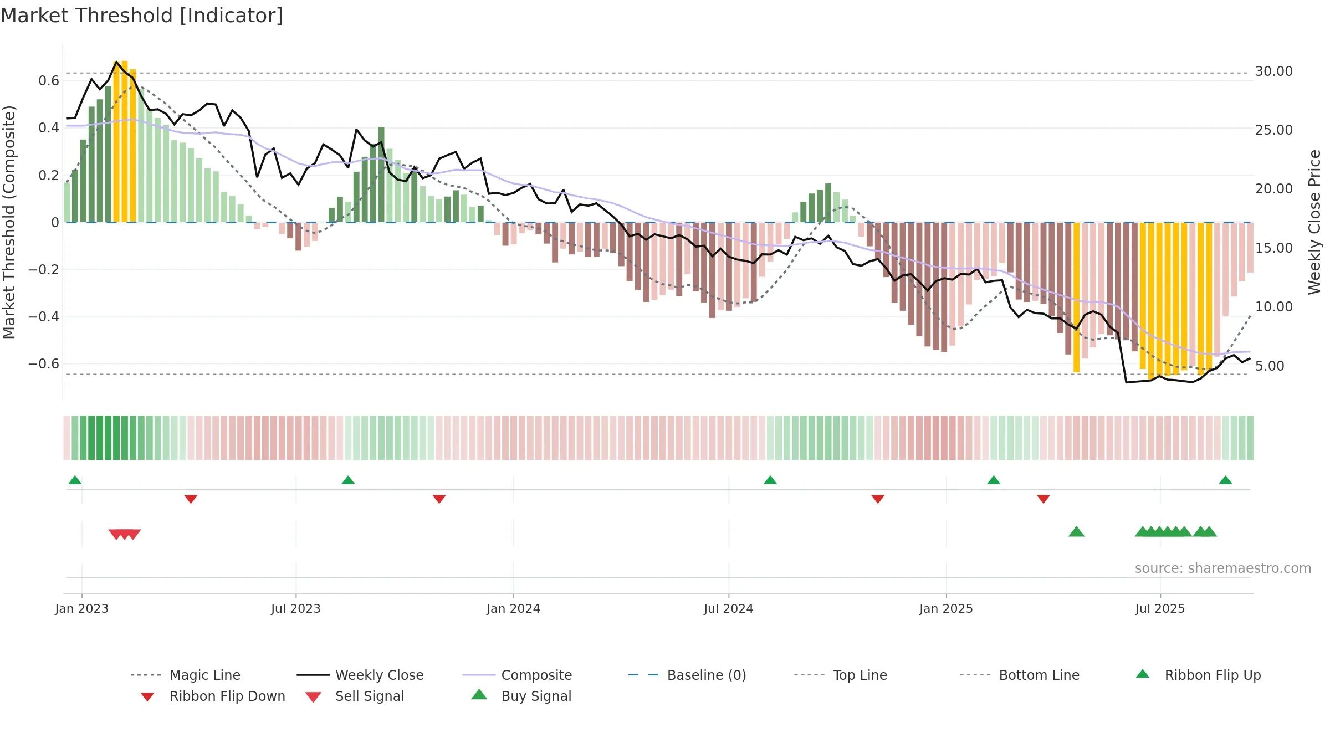
Task: Toggle the Composite legend entry
Action: point(518,675)
